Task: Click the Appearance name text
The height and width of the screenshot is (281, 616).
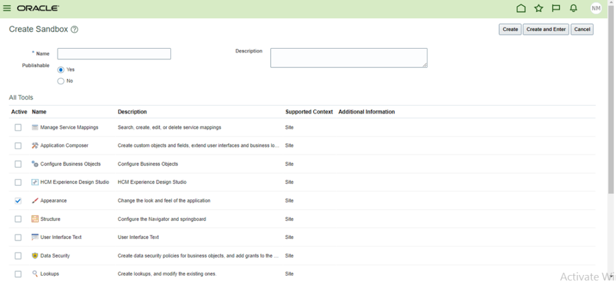Action: pyautogui.click(x=54, y=200)
